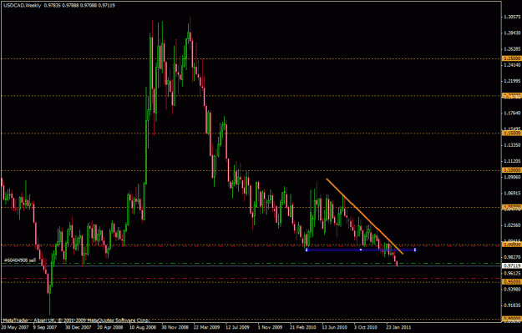Click the 0.93980 price scale label

(x=512, y=289)
